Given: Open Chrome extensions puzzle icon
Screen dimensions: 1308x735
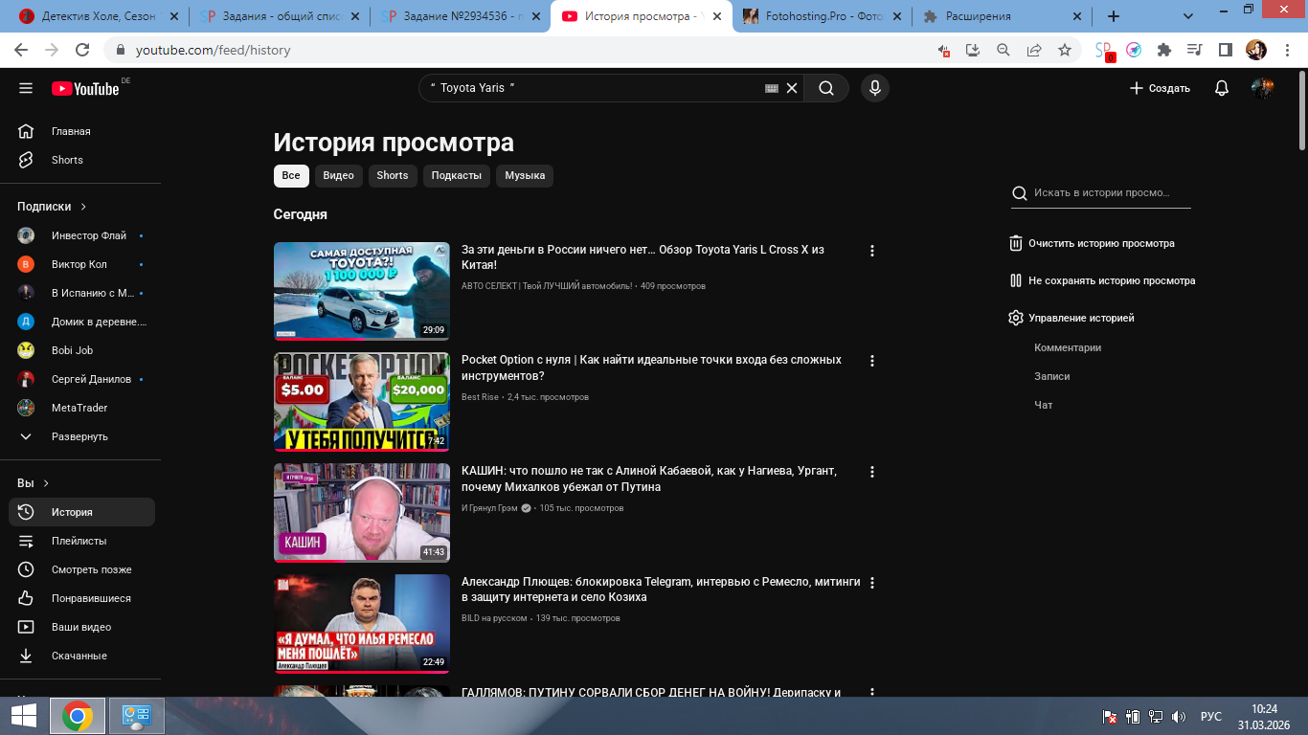Looking at the screenshot, I should pos(1164,50).
